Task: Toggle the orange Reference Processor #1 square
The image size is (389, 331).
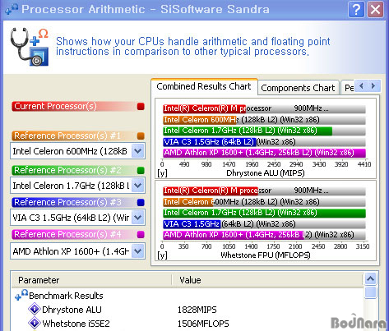Action: (x=141, y=136)
